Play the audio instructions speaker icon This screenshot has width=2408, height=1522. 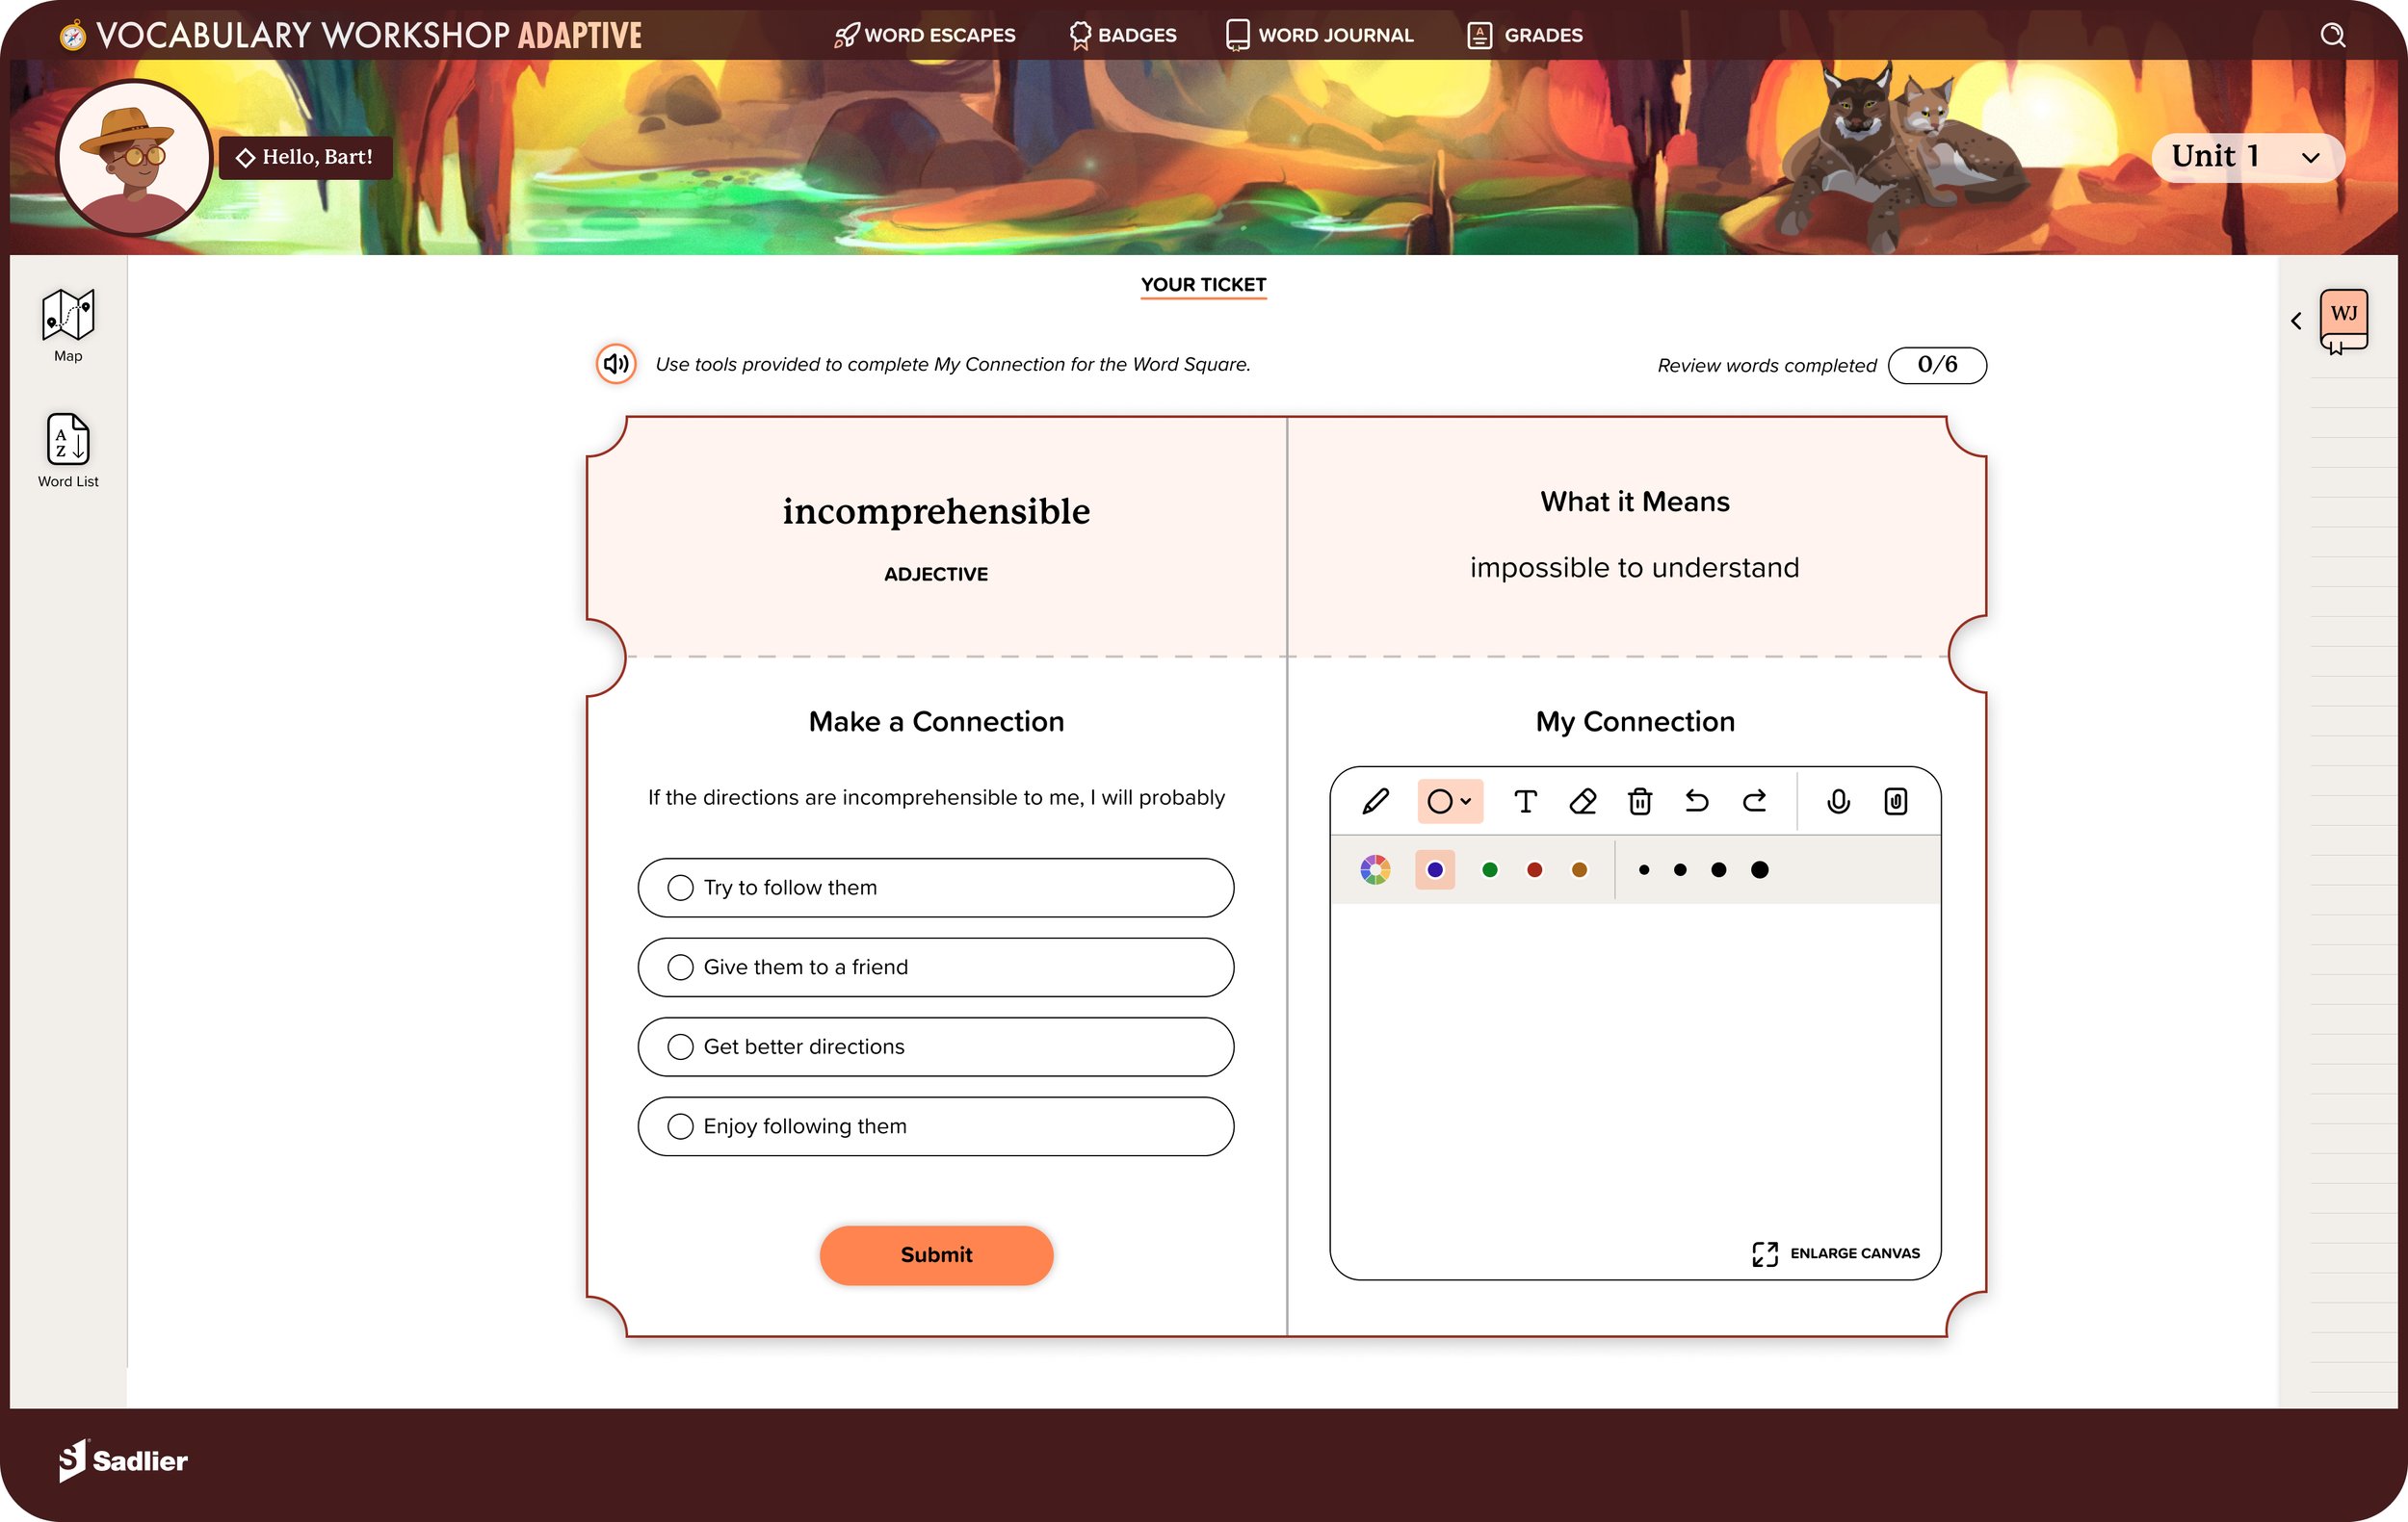(x=616, y=364)
